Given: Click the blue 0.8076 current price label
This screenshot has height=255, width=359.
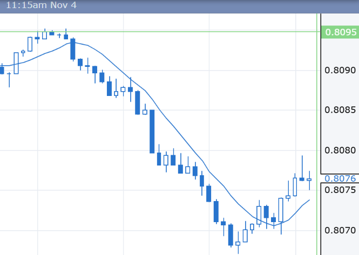Looking at the screenshot, I should coord(339,178).
